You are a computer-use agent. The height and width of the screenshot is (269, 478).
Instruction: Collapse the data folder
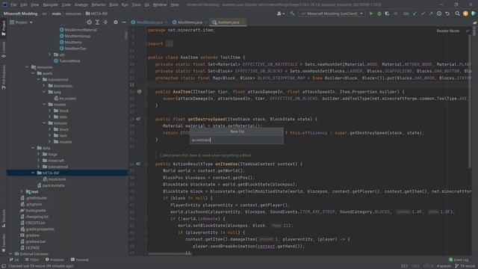33,148
